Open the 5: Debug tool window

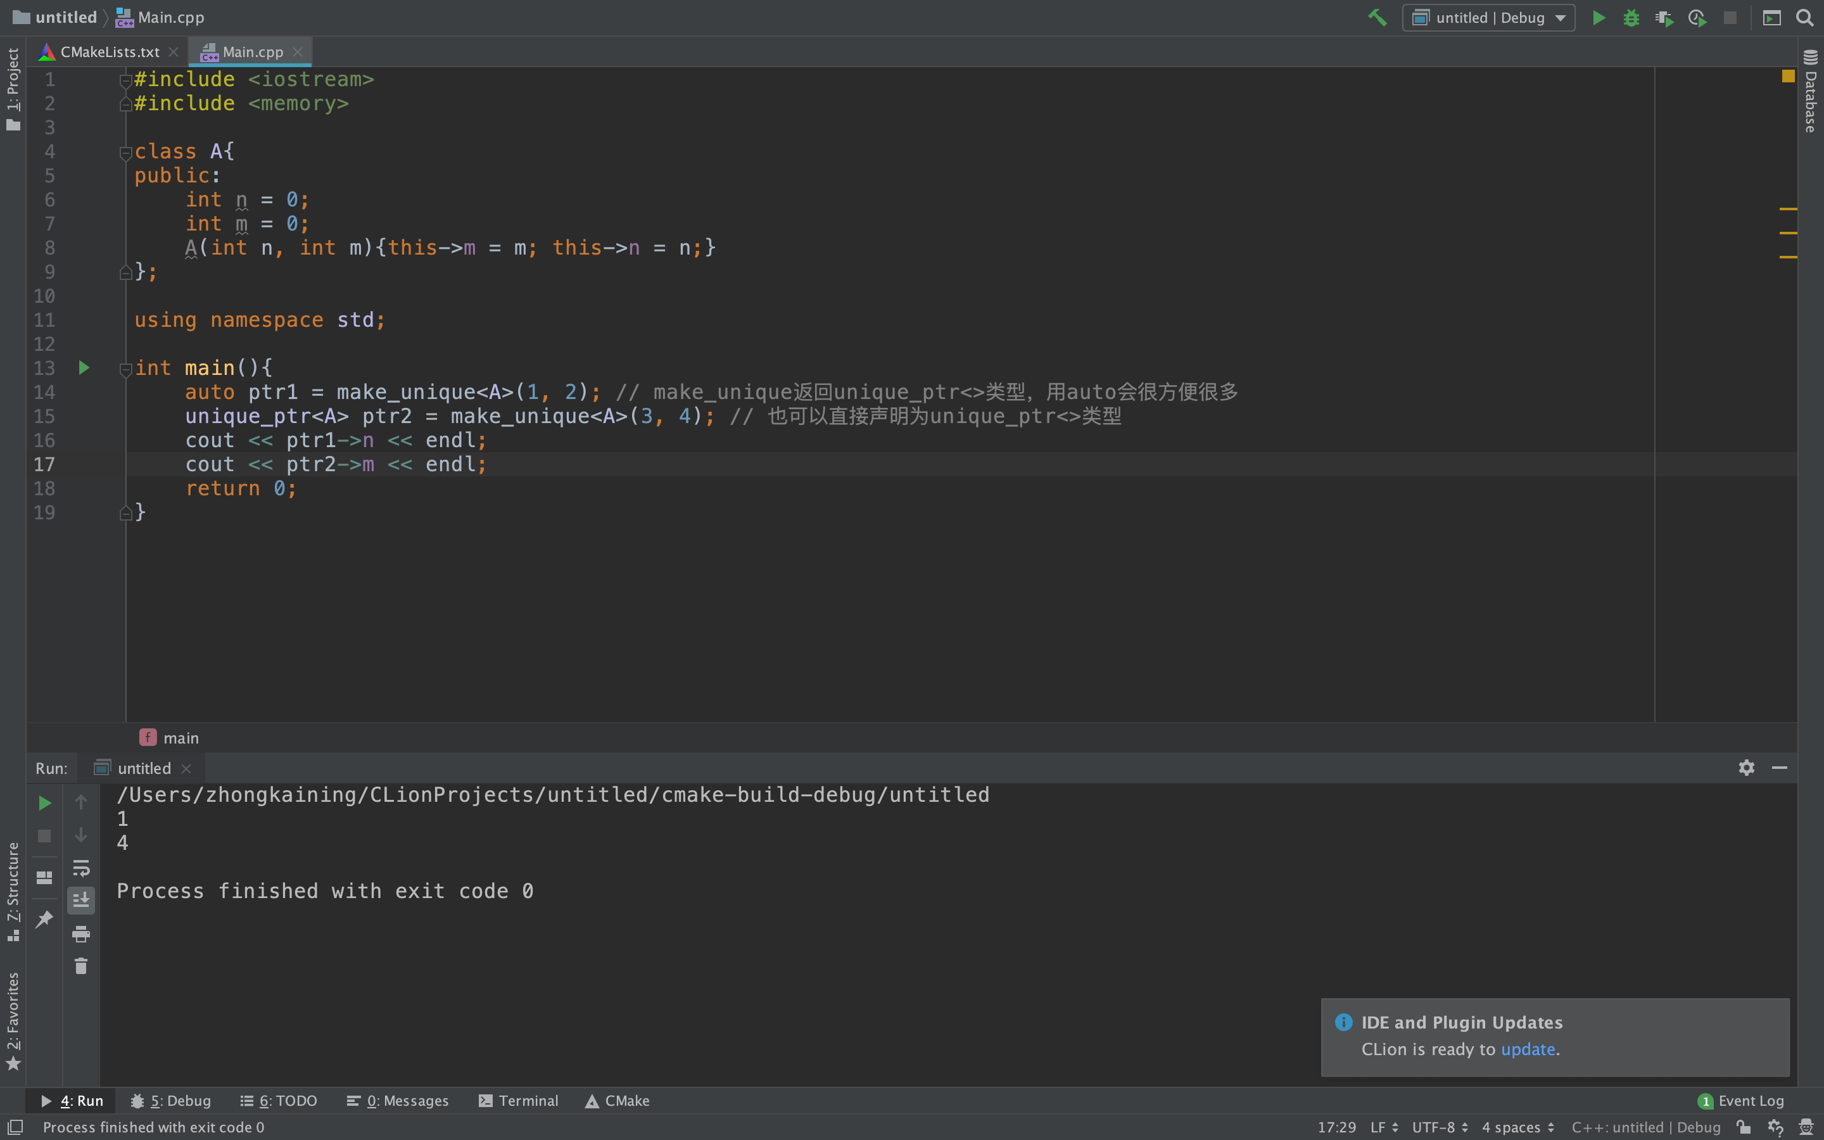tap(171, 1101)
